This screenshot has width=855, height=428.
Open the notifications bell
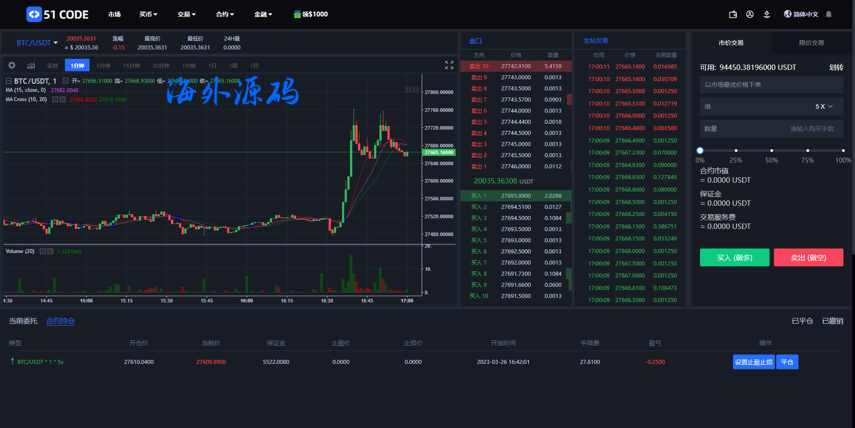click(829, 14)
